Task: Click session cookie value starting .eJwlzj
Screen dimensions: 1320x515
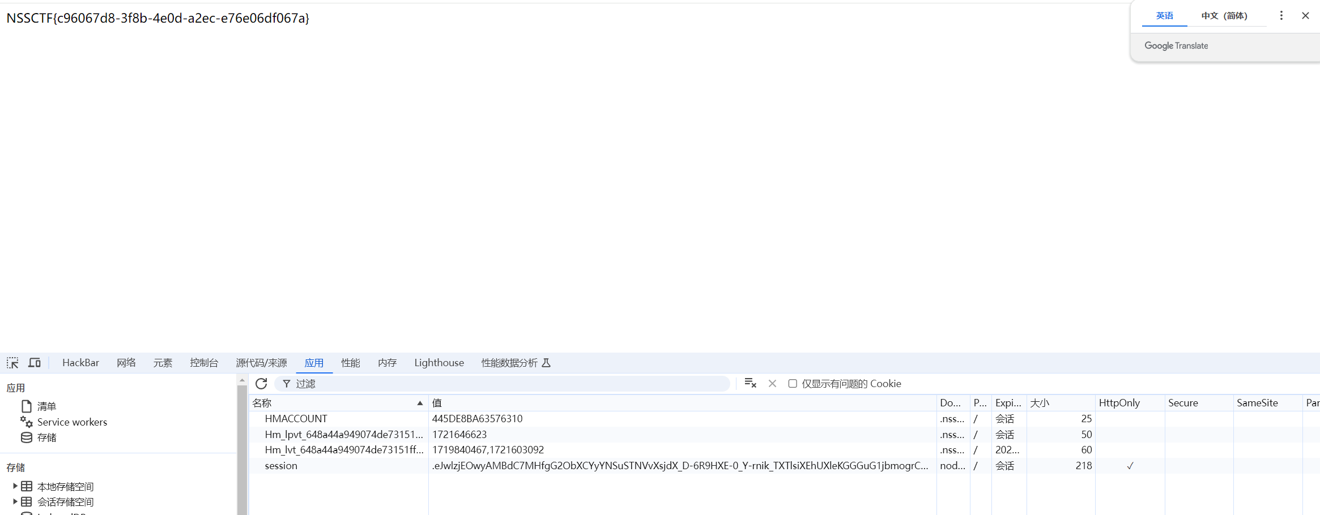Action: (680, 466)
